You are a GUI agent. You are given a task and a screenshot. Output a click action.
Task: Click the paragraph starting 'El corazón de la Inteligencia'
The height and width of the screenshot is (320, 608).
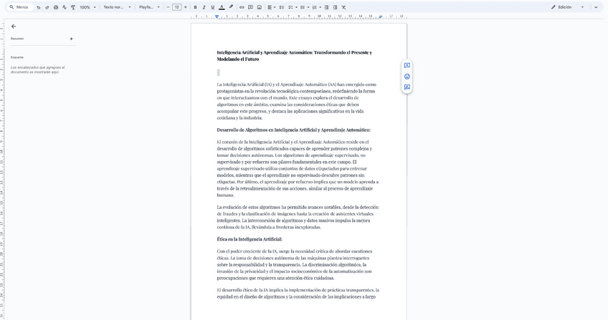pyautogui.click(x=298, y=168)
